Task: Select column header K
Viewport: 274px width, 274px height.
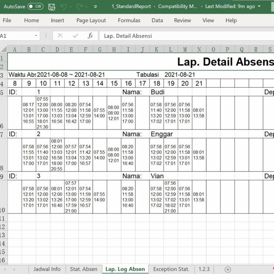Action: tap(157, 49)
